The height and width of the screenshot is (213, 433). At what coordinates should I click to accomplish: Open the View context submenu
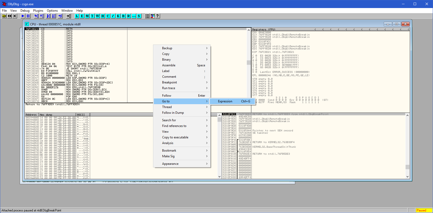[182, 132]
